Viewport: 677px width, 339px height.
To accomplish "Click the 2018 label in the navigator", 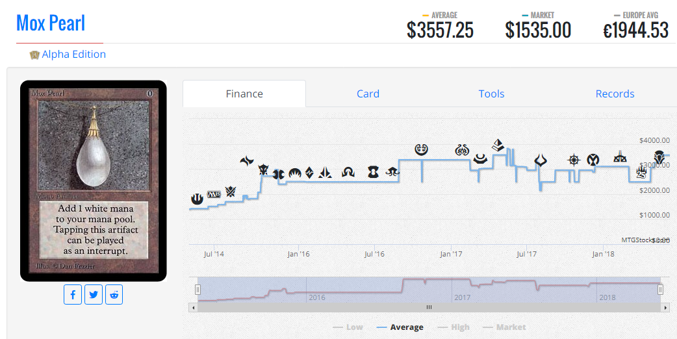I will [x=607, y=297].
